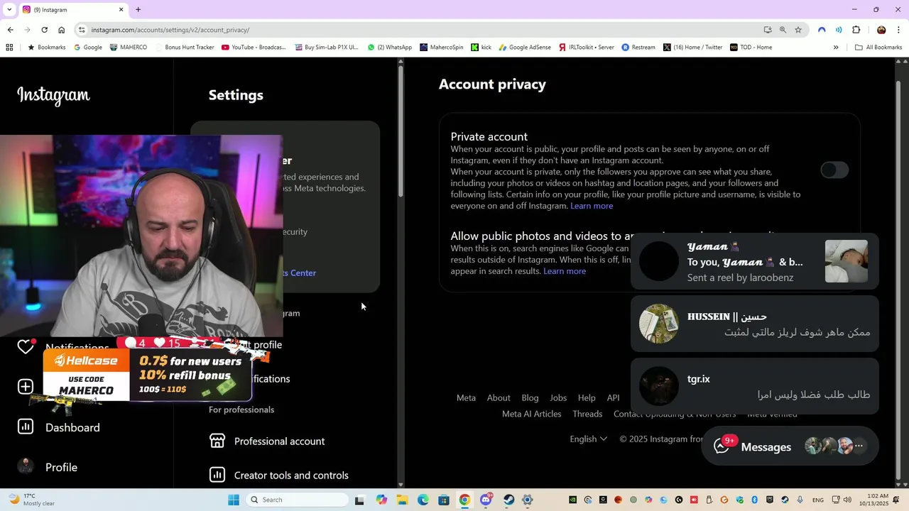Open Meta AI Articles footer link
This screenshot has height=511, width=909.
pos(531,414)
